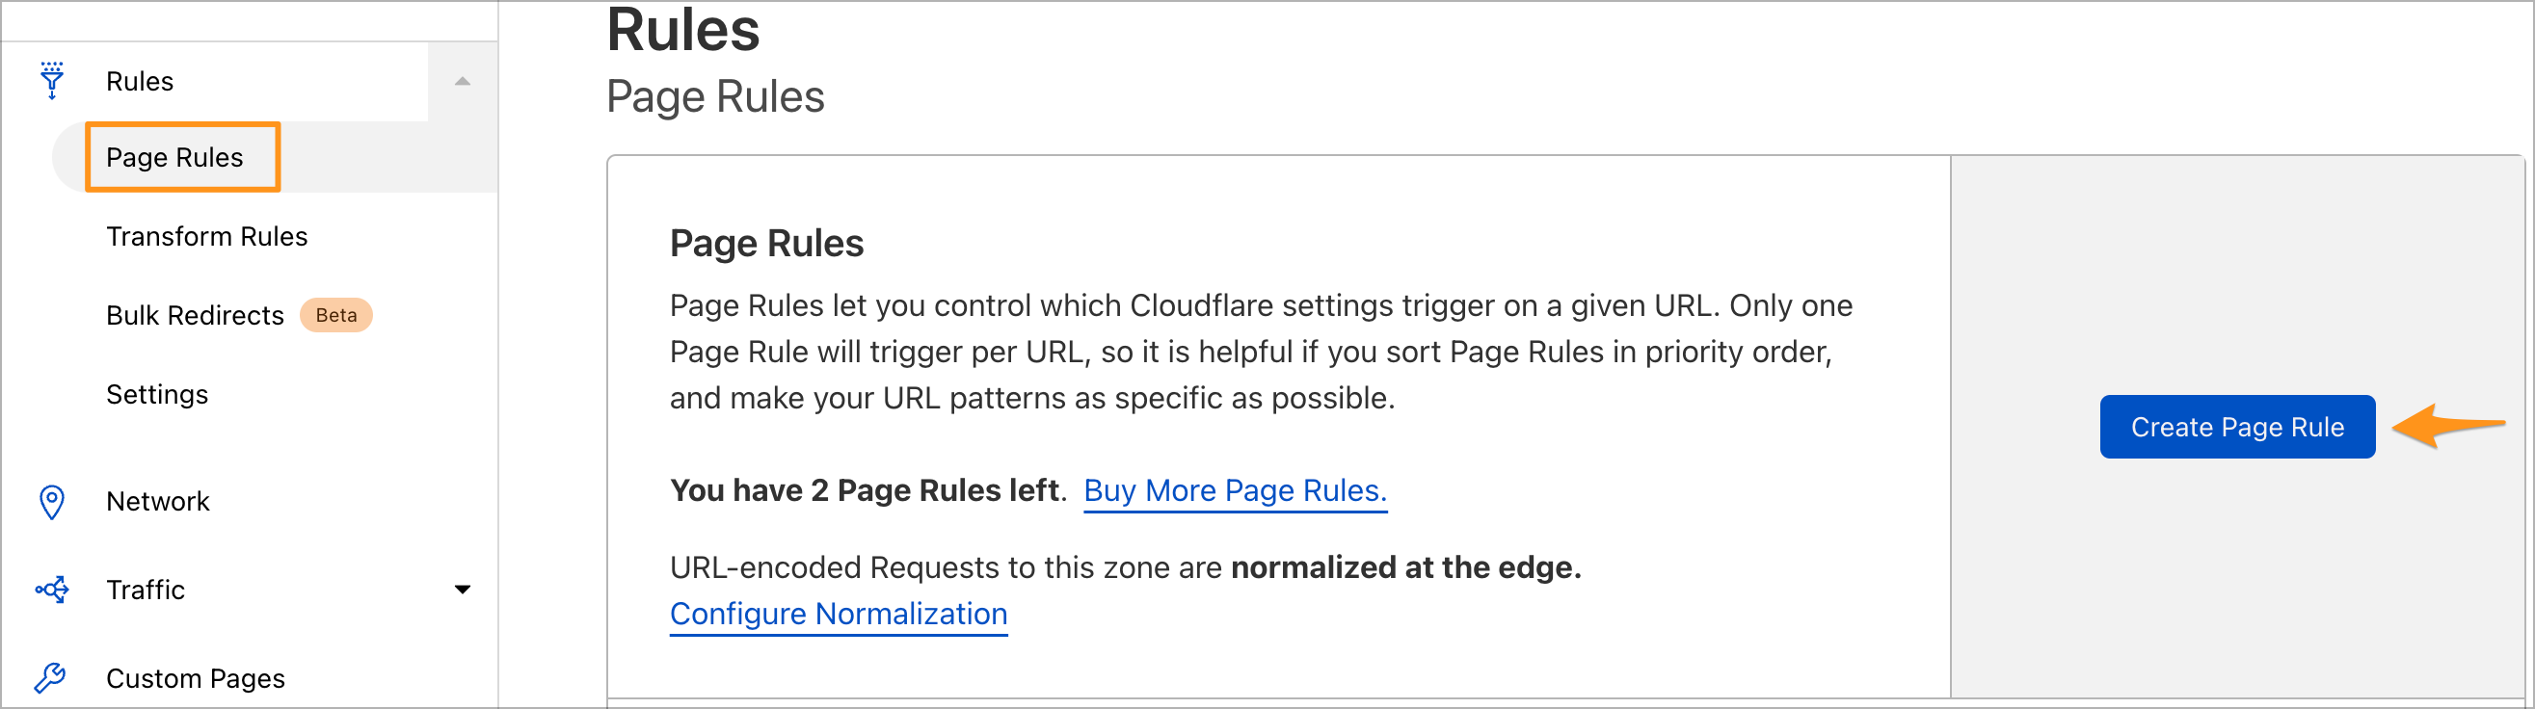This screenshot has width=2535, height=709.
Task: Follow Buy More Page Rules link
Action: tap(1235, 489)
